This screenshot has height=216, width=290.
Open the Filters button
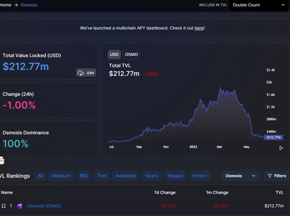277,176
